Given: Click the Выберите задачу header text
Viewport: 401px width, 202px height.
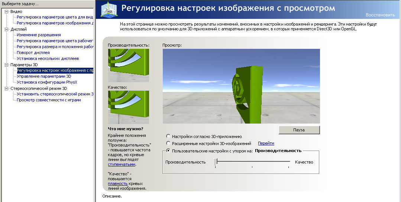Looking at the screenshot, I should [x=20, y=4].
